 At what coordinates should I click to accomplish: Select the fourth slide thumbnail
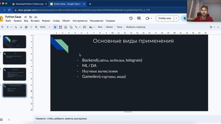[15, 90]
